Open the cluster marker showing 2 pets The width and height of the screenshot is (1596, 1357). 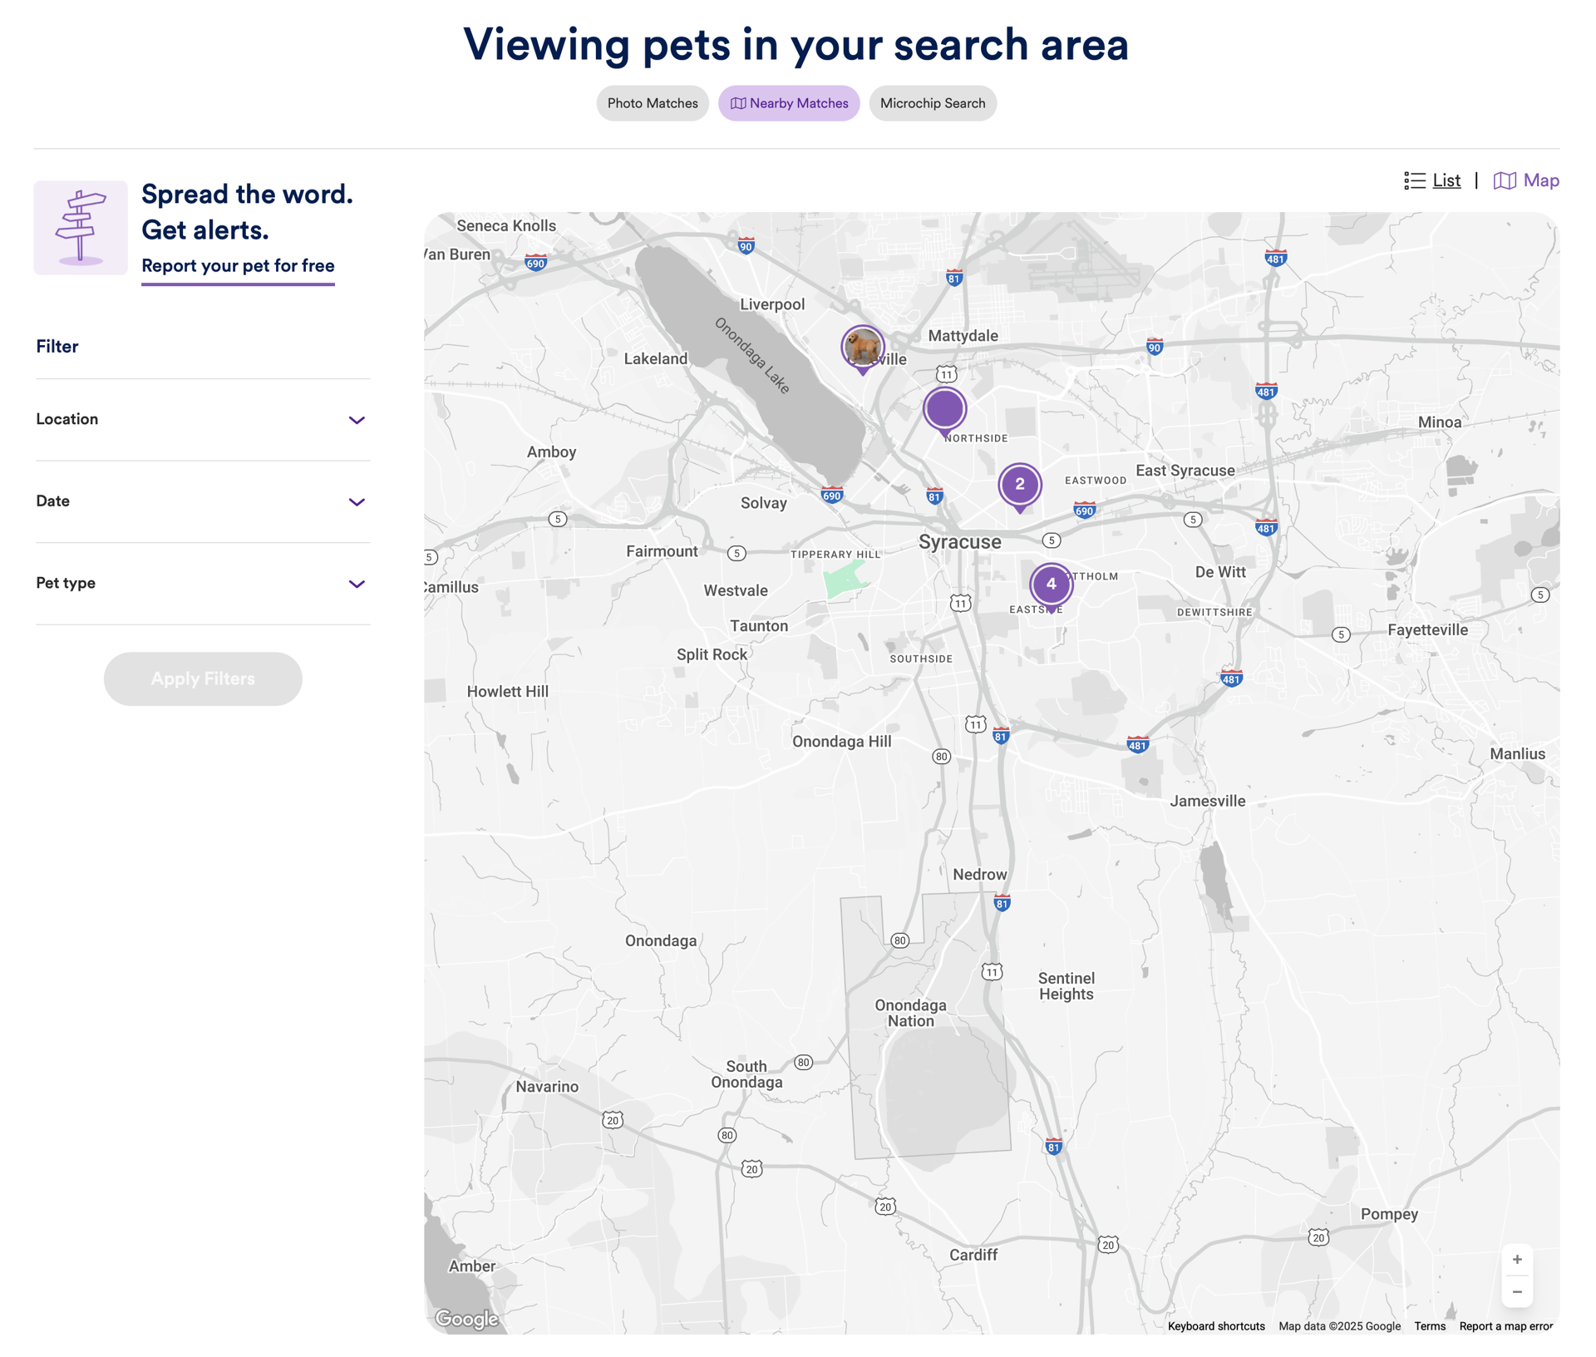tap(1019, 486)
